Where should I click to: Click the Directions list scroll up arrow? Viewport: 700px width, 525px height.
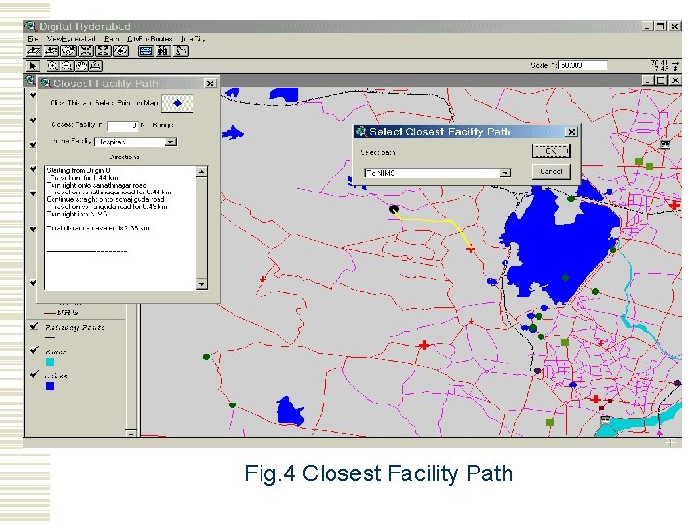pyautogui.click(x=202, y=171)
